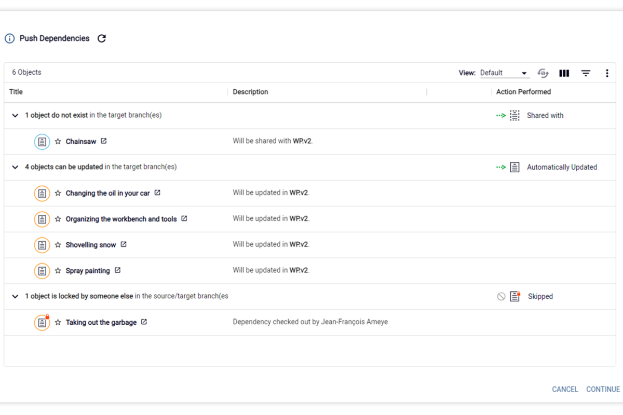Click the refresh icon beside Push Dependencies

coord(102,38)
